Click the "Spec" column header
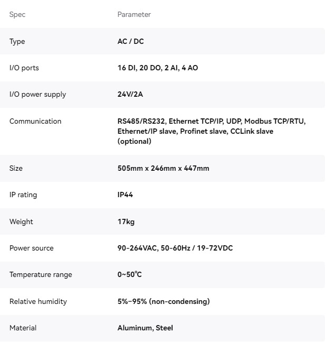This screenshot has height=342, width=326. pos(17,15)
